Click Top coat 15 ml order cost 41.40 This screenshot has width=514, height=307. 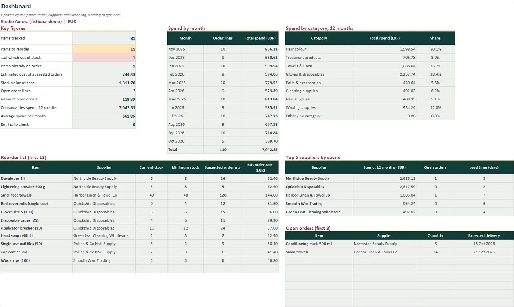260,252
